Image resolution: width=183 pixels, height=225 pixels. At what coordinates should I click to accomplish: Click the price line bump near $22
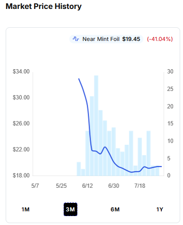(x=105, y=147)
